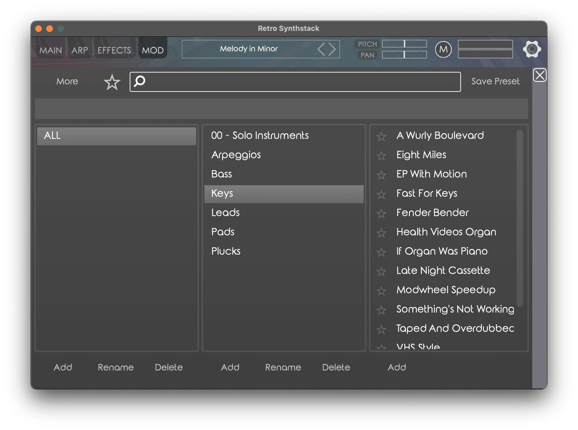Go to previous preset with left arrow

coord(321,49)
